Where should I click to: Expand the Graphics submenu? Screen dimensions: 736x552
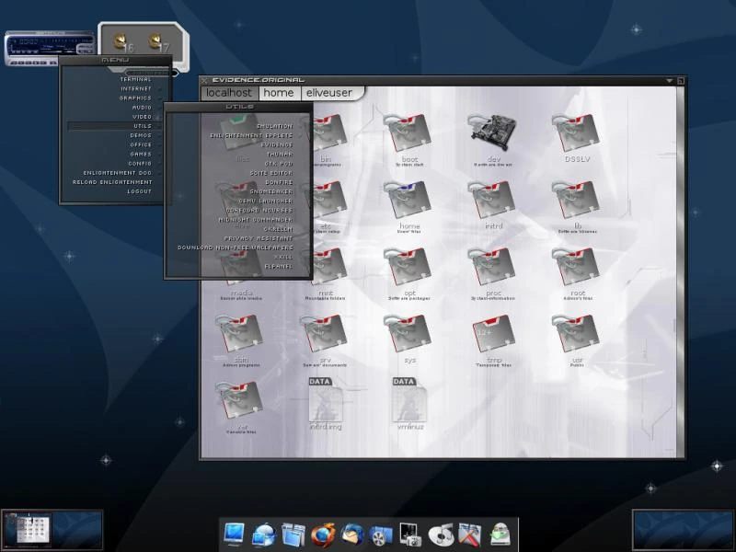pyautogui.click(x=136, y=98)
